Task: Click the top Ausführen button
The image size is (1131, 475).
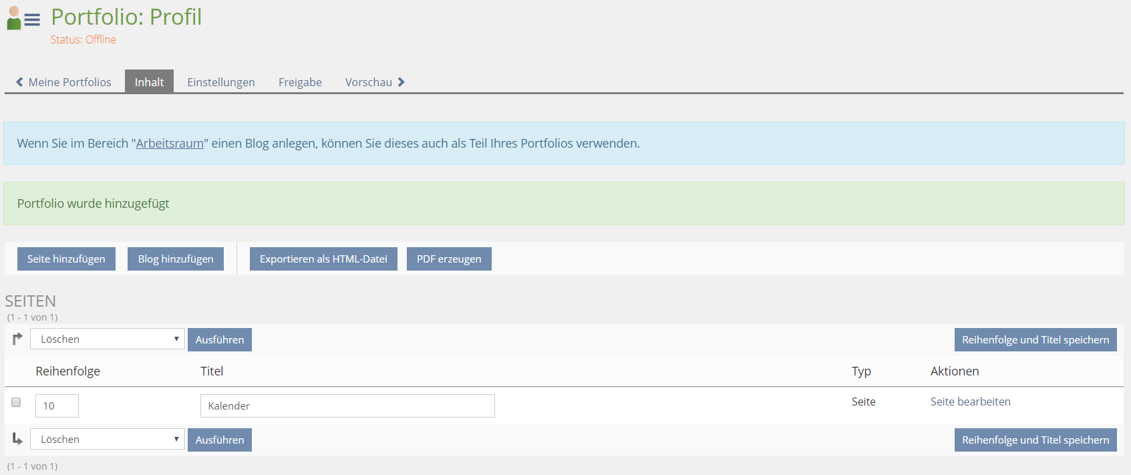Action: coord(220,339)
